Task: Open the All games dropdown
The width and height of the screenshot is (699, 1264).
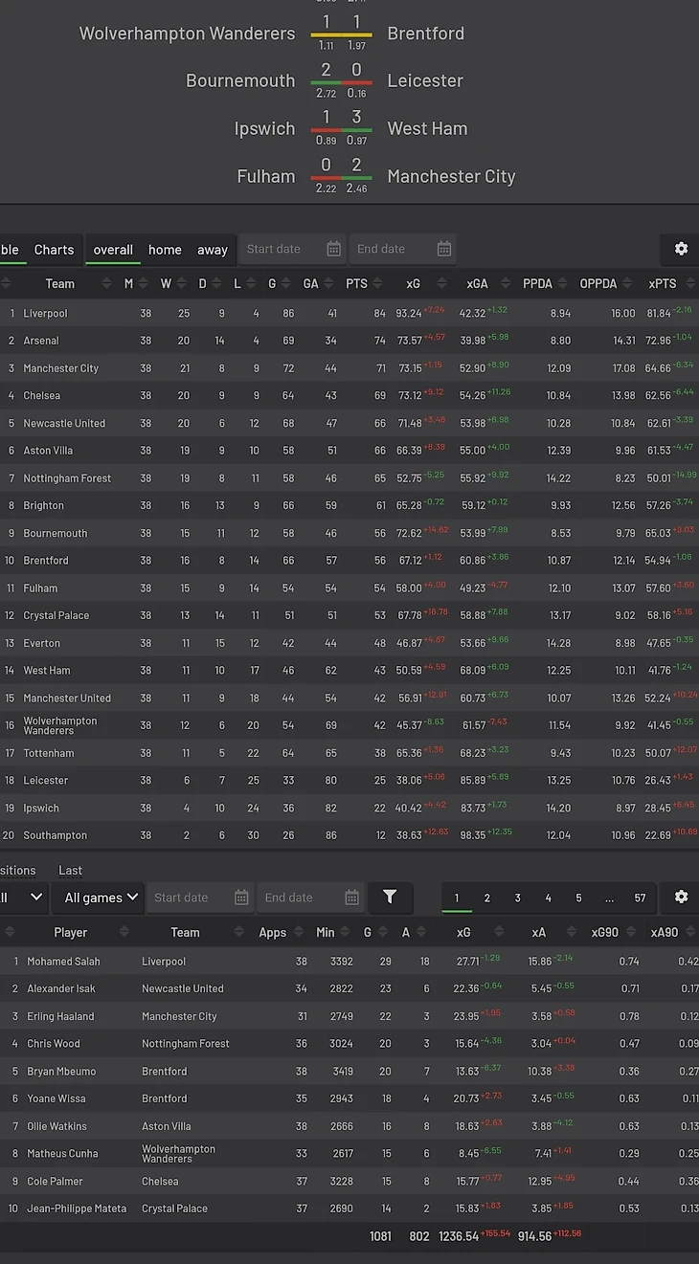Action: [101, 898]
